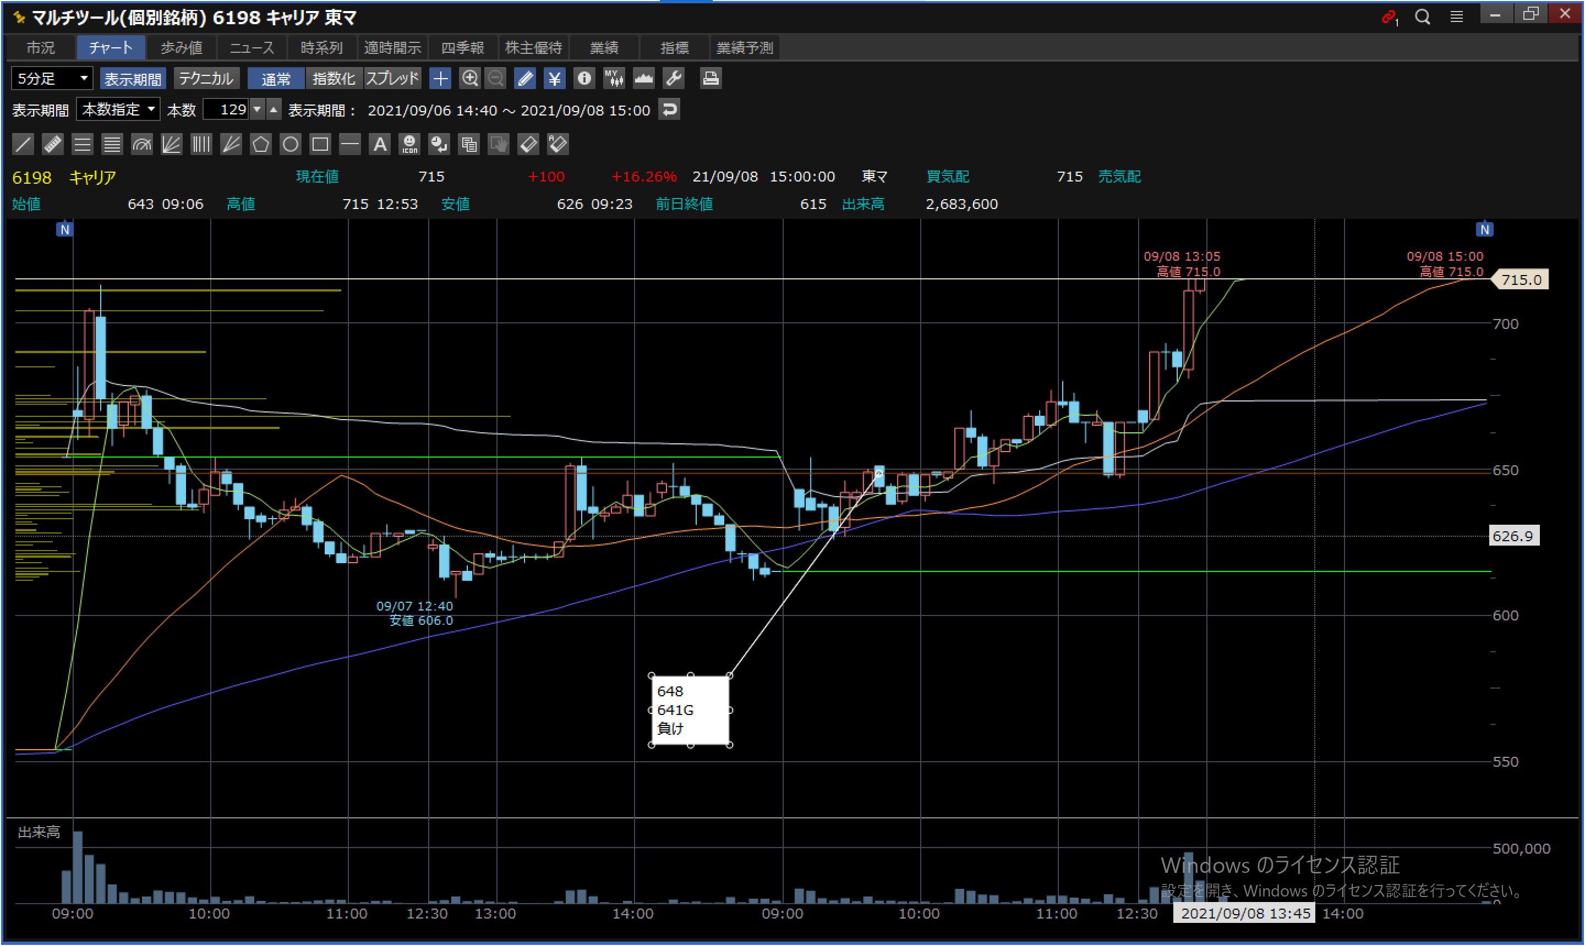Print the chart with printer icon
The height and width of the screenshot is (946, 1585).
coord(710,79)
